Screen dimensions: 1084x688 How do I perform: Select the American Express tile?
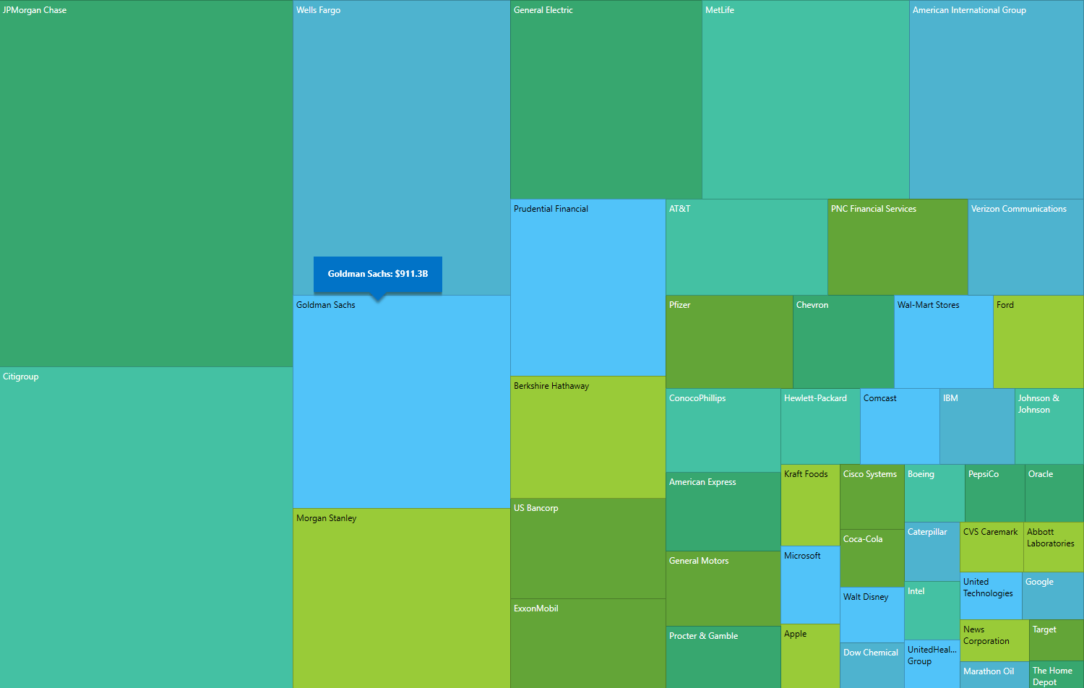(723, 512)
